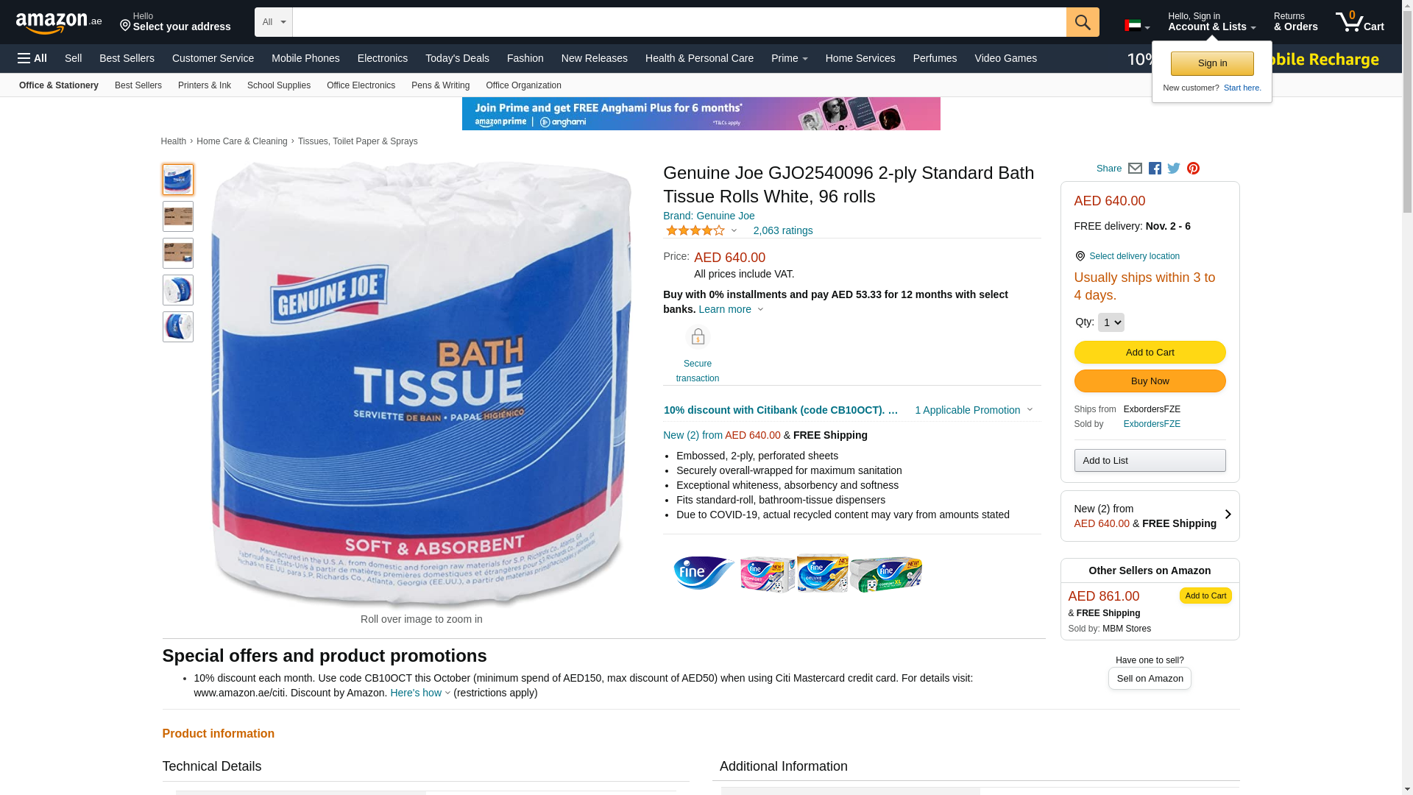
Task: Click the Secure transaction lock icon
Action: tap(697, 337)
